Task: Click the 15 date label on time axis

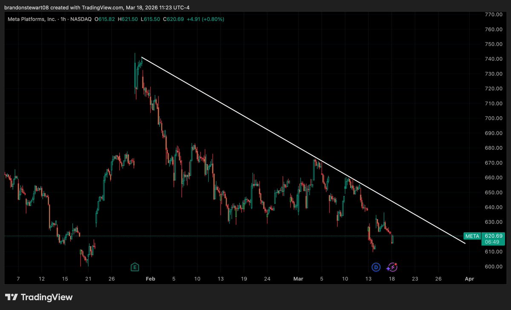Action: click(x=65, y=279)
